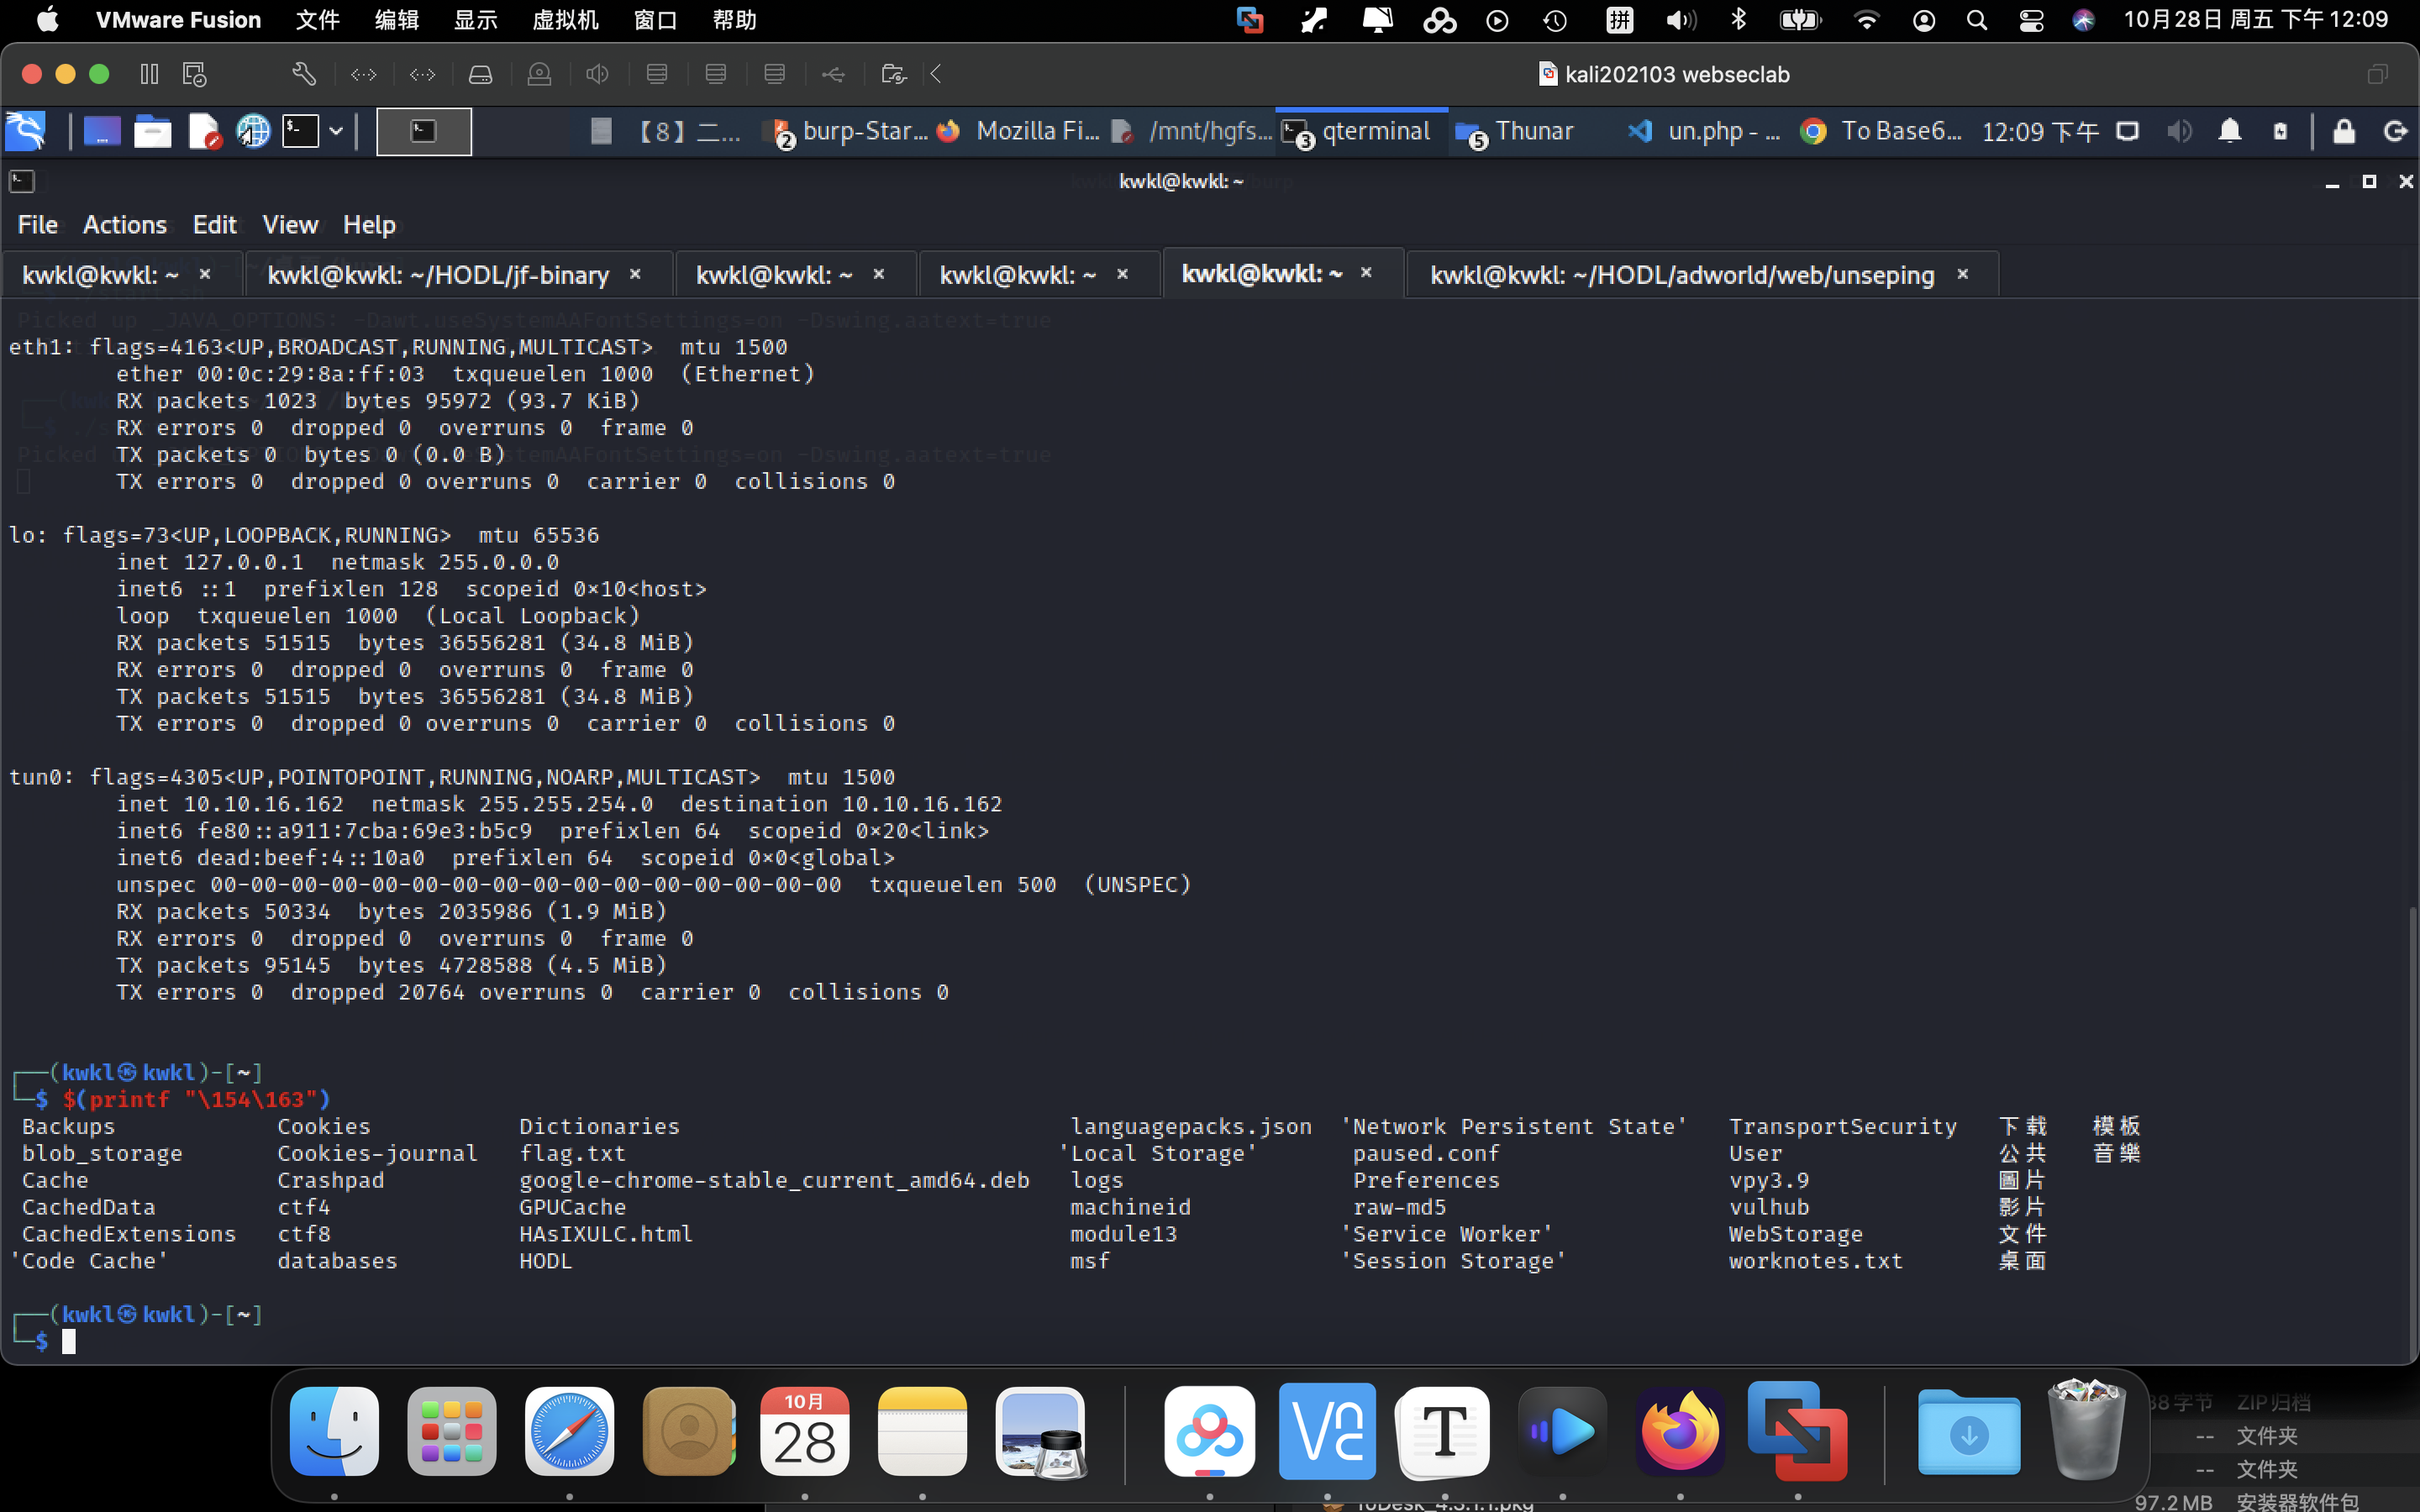
Task: Collapse VMware toolbar chevron
Action: (936, 74)
